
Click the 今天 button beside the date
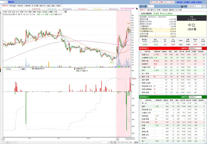point(204,6)
